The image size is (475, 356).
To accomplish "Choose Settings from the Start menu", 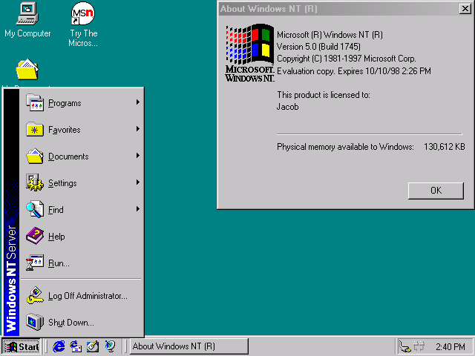I will [82, 183].
